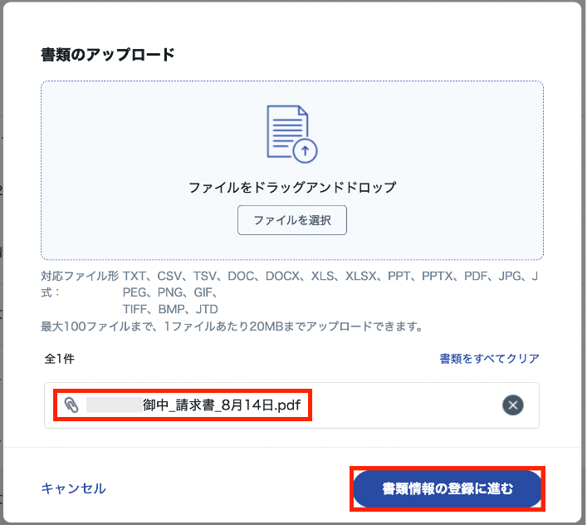Click 書類をすべてクリア link
This screenshot has width=587, height=525.
(489, 358)
